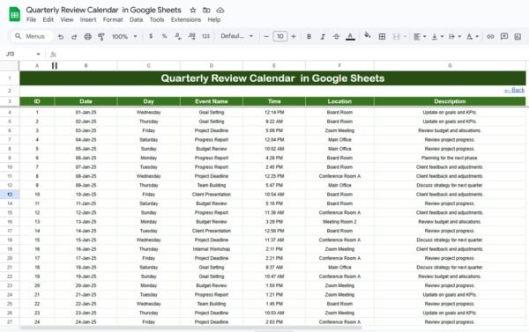Click the insert chart icon
The height and width of the screenshot is (332, 529).
tap(518, 36)
